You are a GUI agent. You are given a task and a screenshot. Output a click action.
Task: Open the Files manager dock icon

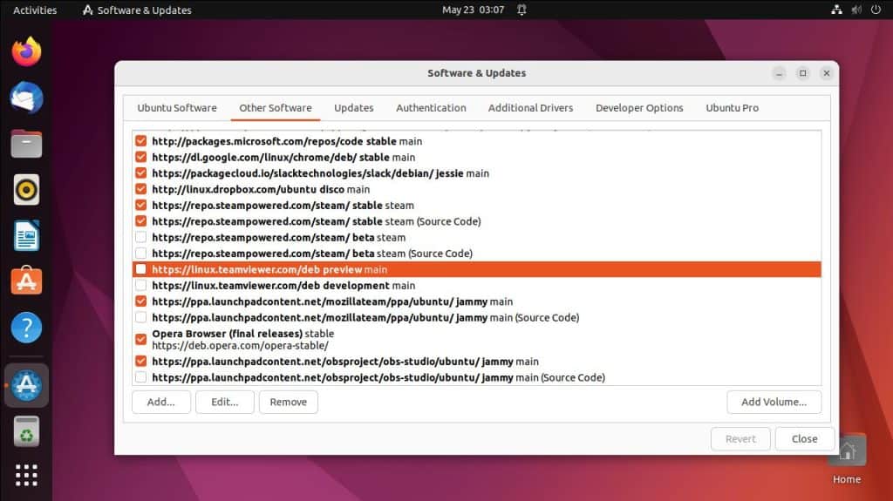pos(26,143)
